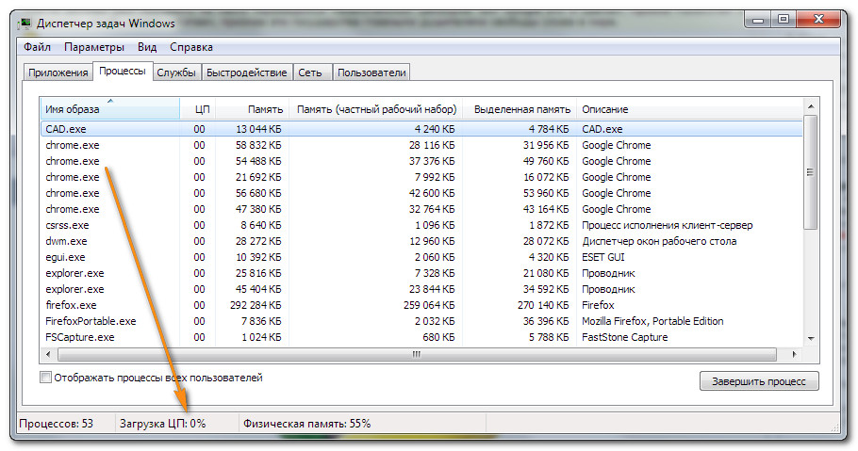Screen dimensions: 858x451
Task: Minimize the Task Manager window
Action: pos(758,20)
